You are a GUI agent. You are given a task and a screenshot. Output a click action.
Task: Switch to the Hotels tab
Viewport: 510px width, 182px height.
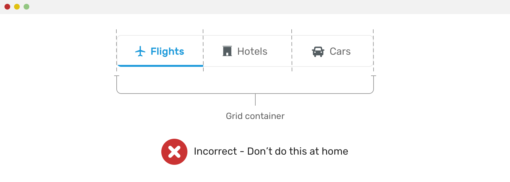[252, 51]
